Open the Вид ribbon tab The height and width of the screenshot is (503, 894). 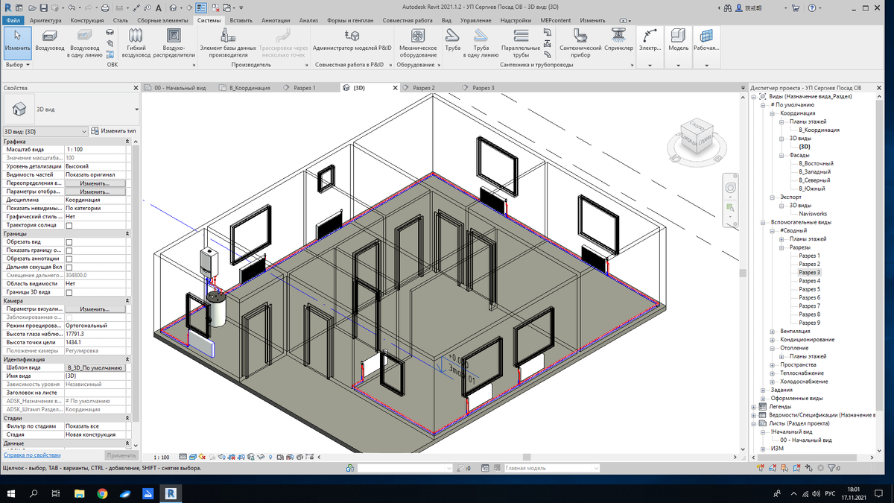[x=446, y=20]
